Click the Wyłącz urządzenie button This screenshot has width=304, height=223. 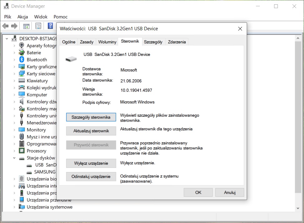tap(91, 163)
